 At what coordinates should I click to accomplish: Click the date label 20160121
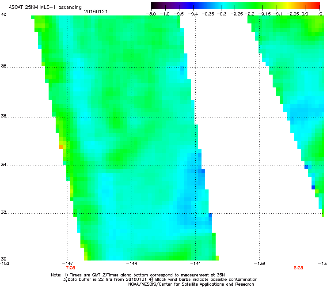coord(96,11)
